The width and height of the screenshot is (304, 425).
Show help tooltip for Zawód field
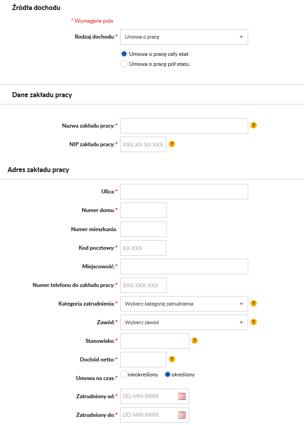tap(254, 322)
